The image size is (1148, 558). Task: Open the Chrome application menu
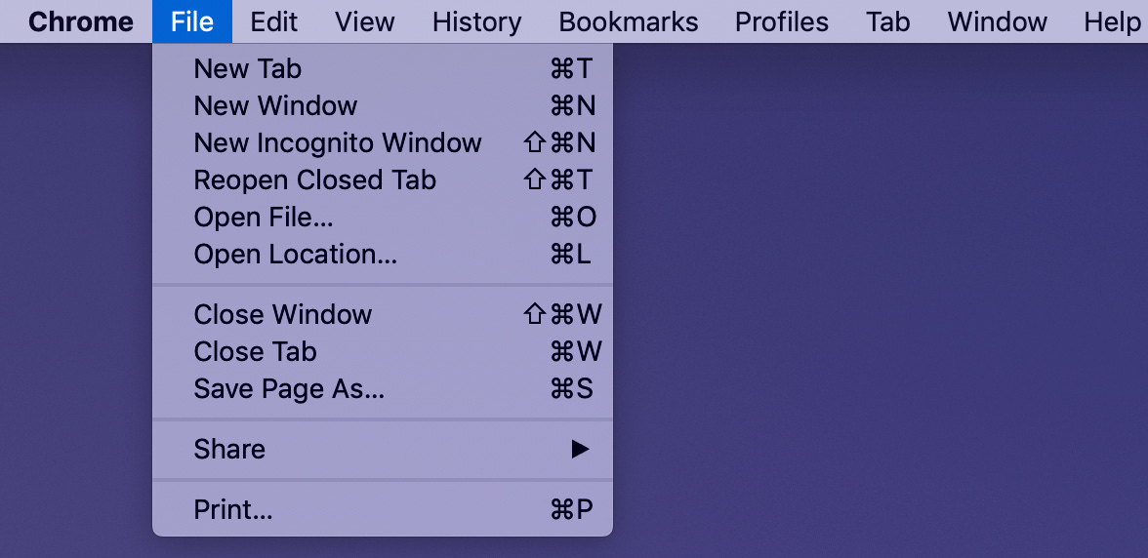pyautogui.click(x=80, y=21)
